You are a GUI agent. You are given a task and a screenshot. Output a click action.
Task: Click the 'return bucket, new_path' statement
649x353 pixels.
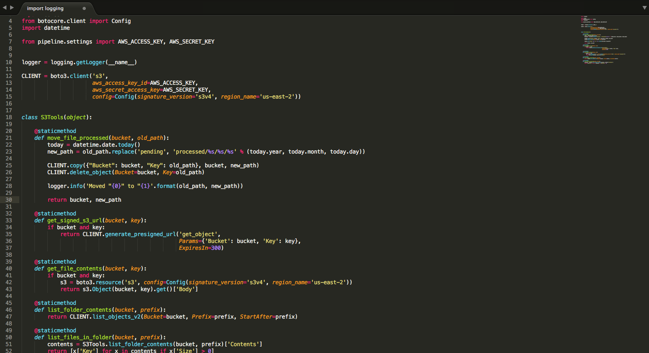click(x=84, y=200)
